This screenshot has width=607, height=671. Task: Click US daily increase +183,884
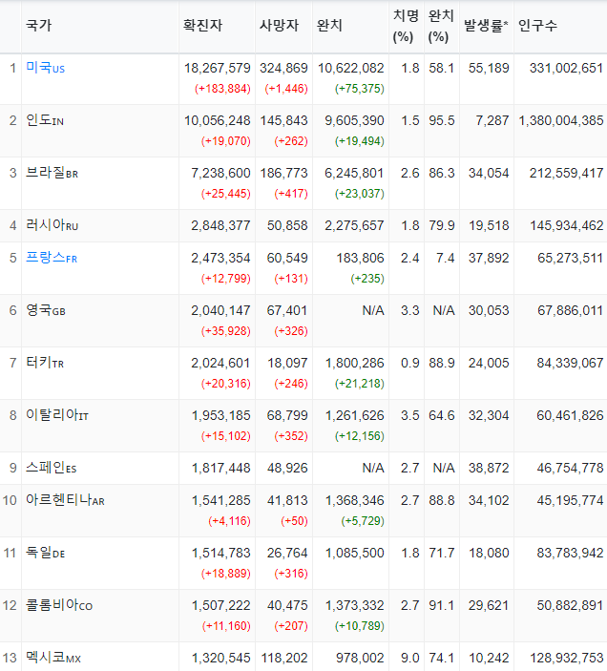(x=222, y=89)
